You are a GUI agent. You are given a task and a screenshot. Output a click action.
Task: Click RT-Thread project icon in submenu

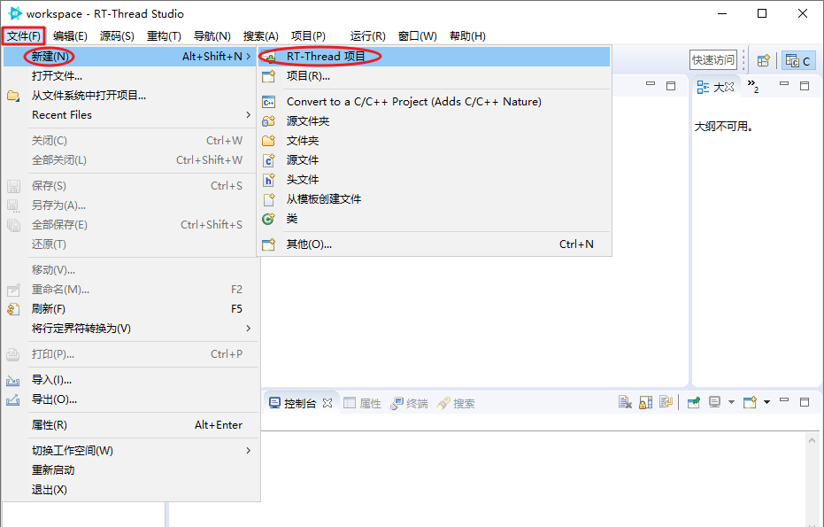coord(269,57)
